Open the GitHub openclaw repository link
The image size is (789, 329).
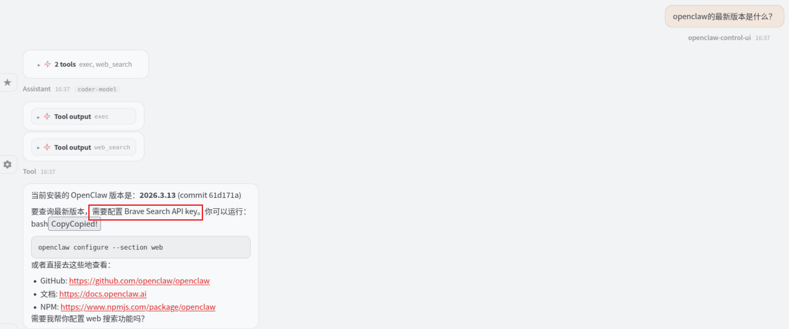pos(139,281)
